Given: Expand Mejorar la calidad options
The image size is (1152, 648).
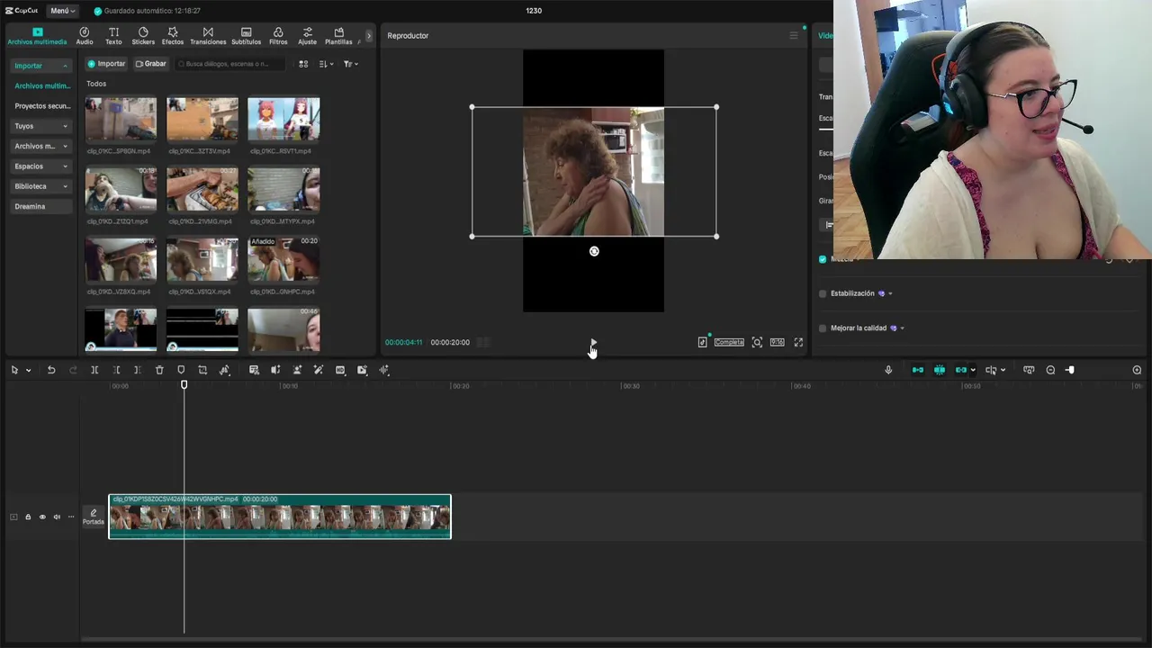Looking at the screenshot, I should pos(902,328).
